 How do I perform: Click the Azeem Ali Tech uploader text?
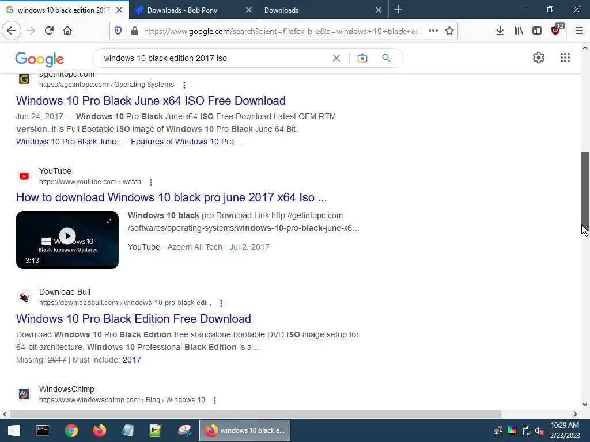coord(195,247)
